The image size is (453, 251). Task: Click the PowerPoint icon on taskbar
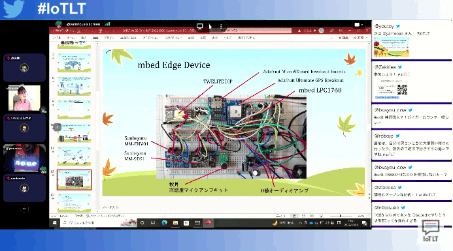click(209, 223)
